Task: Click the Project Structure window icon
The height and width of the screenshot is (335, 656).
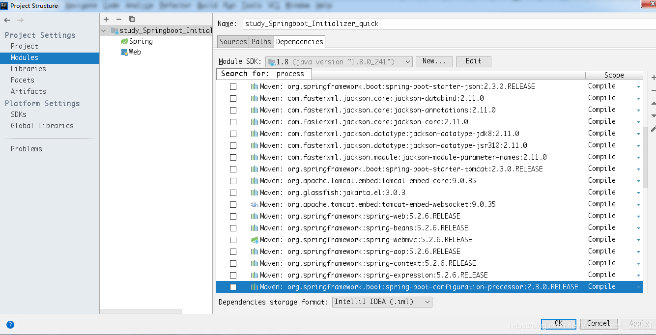Action: coord(4,6)
